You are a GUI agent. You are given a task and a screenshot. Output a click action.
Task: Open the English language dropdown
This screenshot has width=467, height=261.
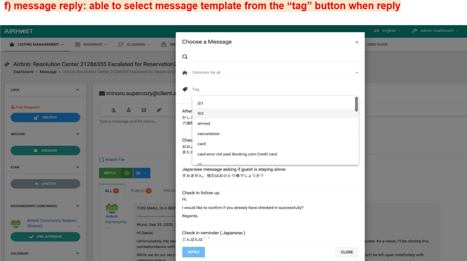pos(387,31)
